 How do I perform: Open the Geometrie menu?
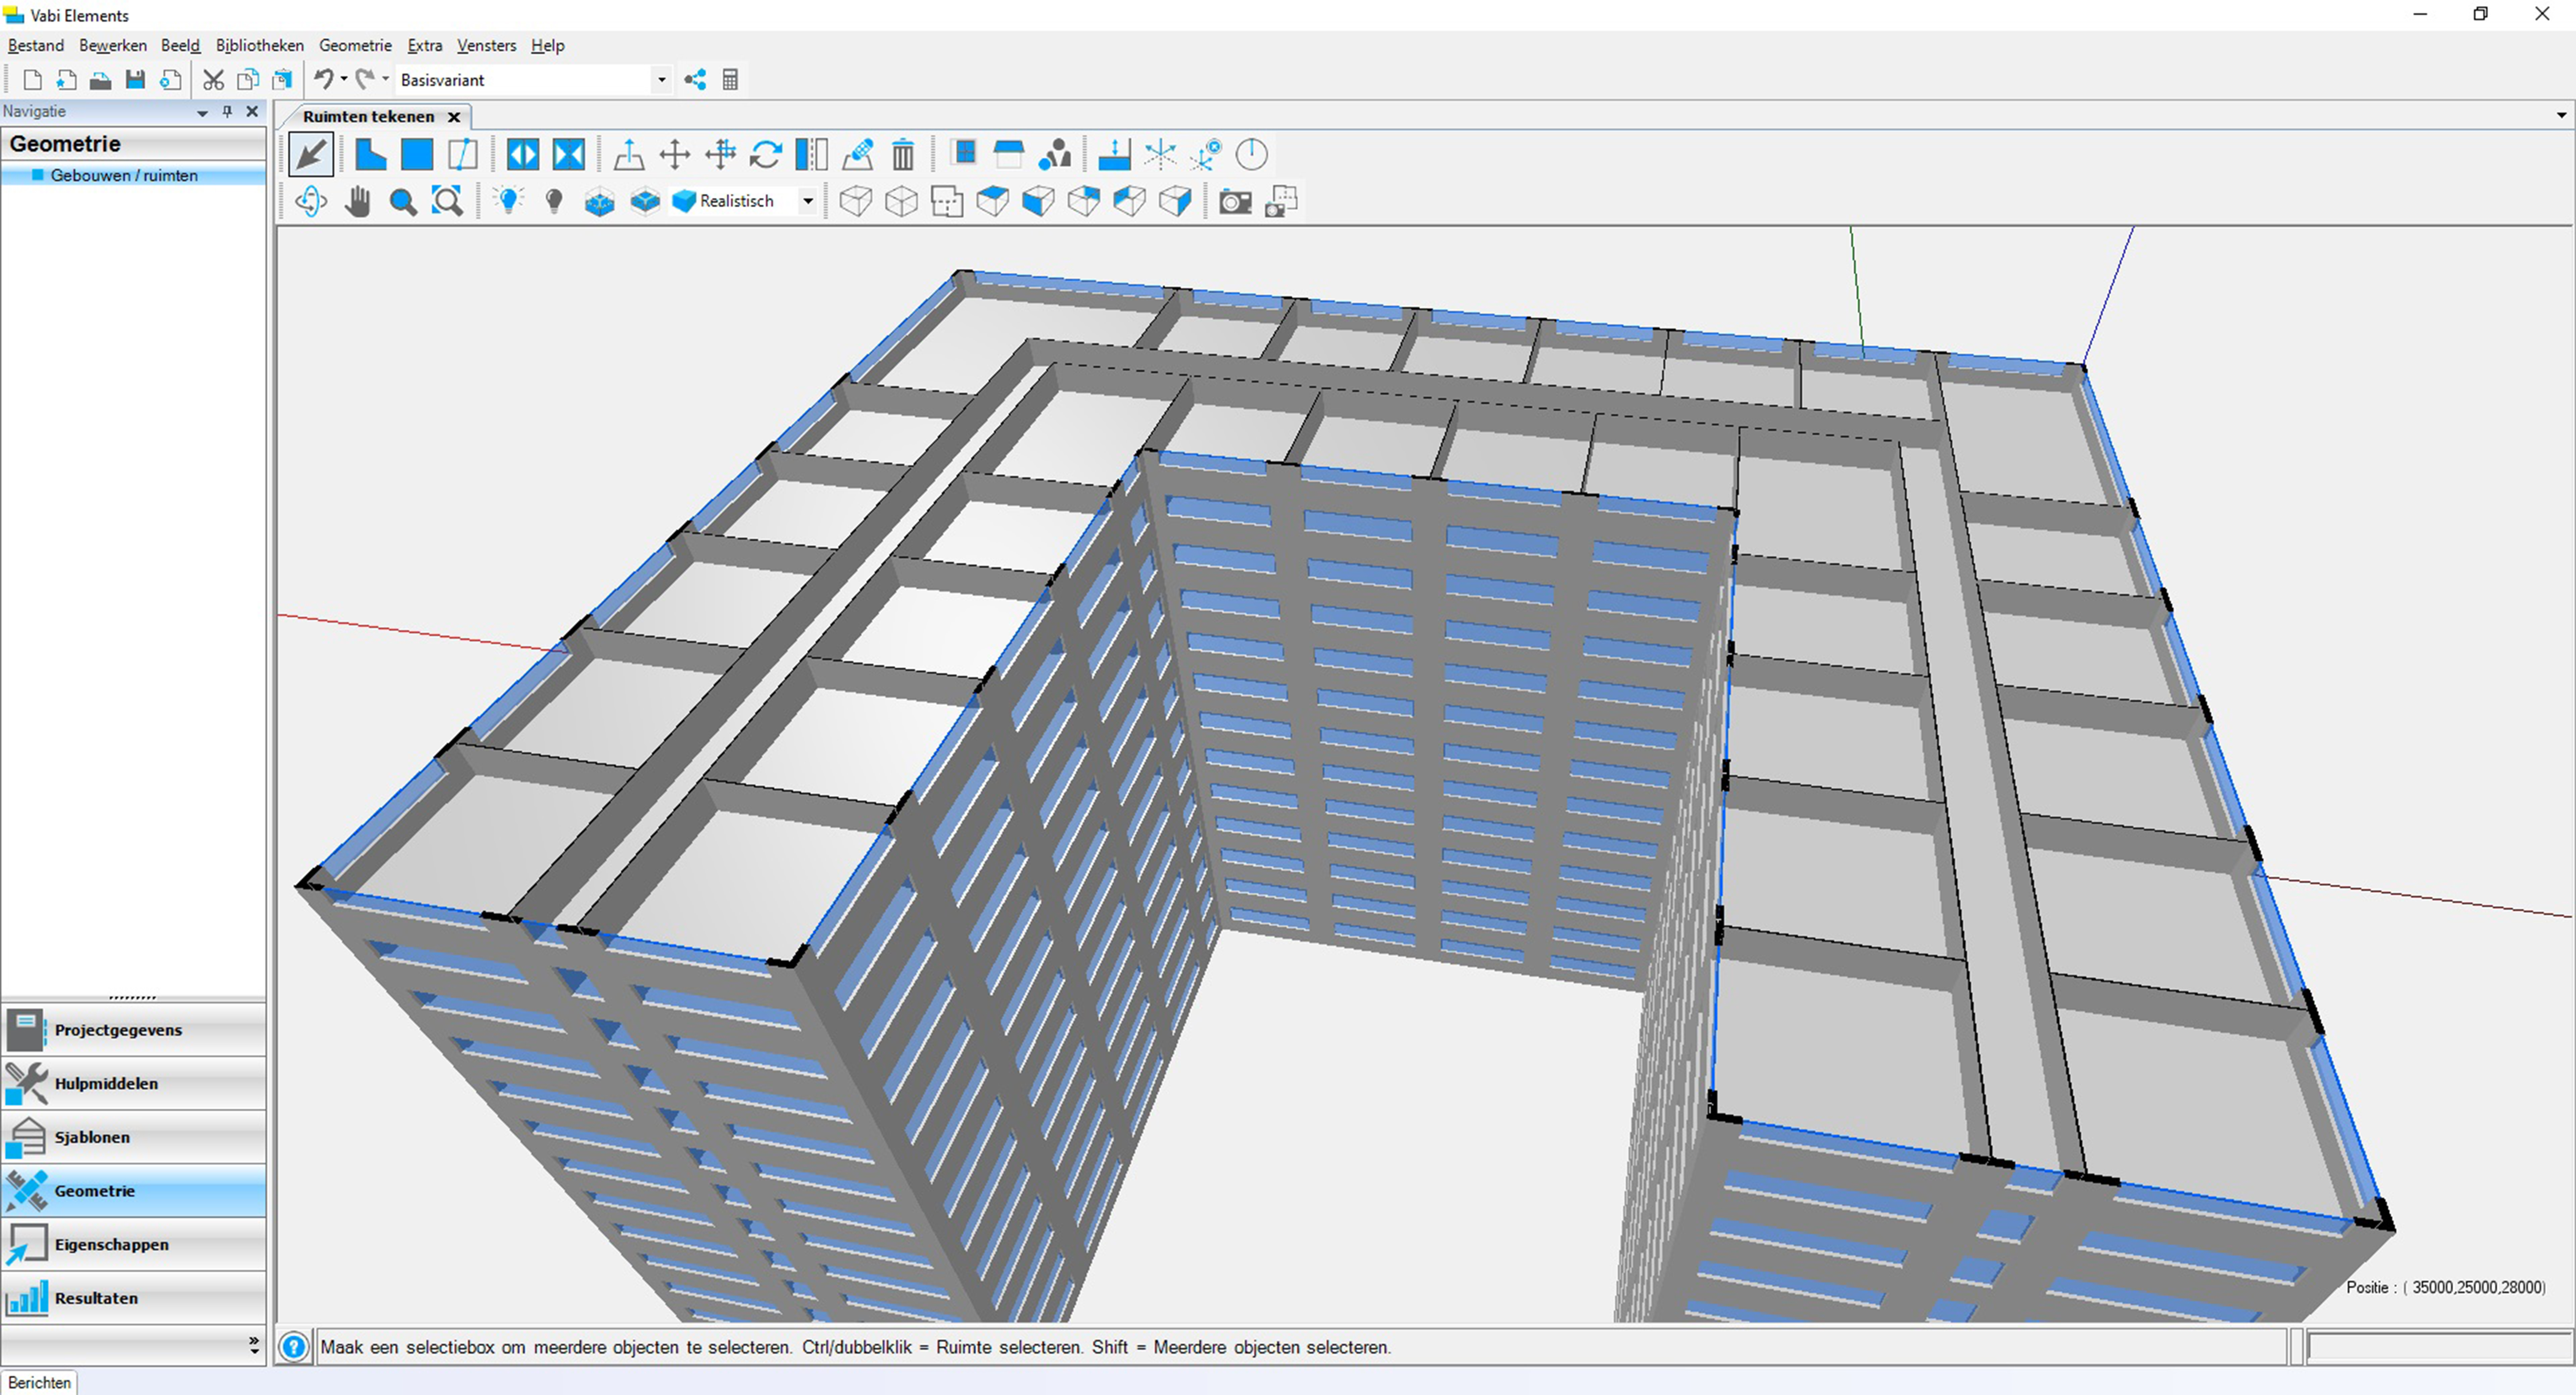[x=355, y=46]
